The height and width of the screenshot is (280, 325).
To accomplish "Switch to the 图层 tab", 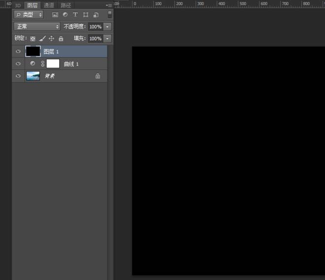I will pyautogui.click(x=32, y=5).
